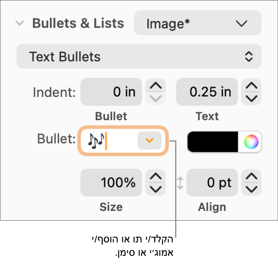This screenshot has width=278, height=264.
Task: Decrease the Text indent value
Action: [x=252, y=98]
